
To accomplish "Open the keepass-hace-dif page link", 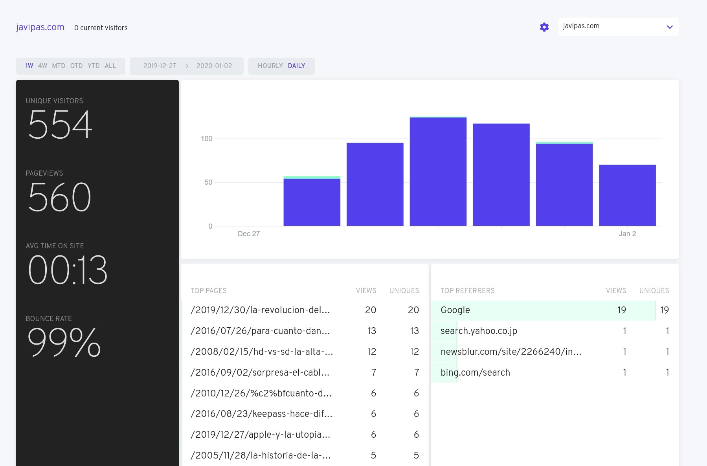I will [261, 414].
